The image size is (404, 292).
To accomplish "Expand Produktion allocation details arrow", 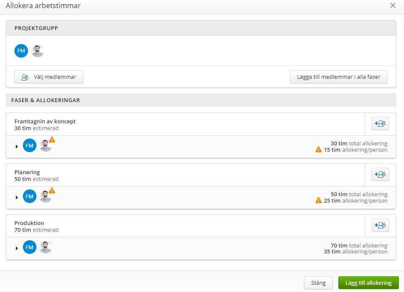I will click(17, 248).
